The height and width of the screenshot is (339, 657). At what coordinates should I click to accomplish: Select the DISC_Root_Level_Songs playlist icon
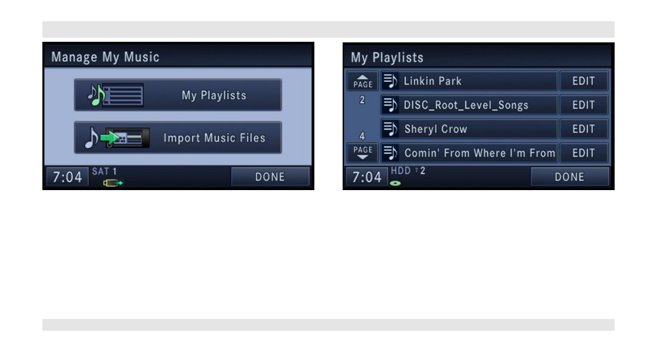(390, 105)
